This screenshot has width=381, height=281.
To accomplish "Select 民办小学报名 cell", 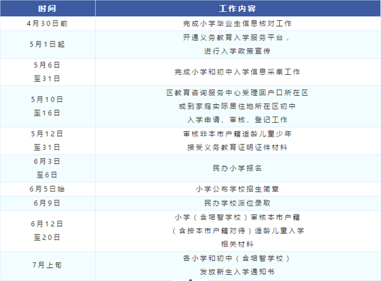I will tap(238, 168).
